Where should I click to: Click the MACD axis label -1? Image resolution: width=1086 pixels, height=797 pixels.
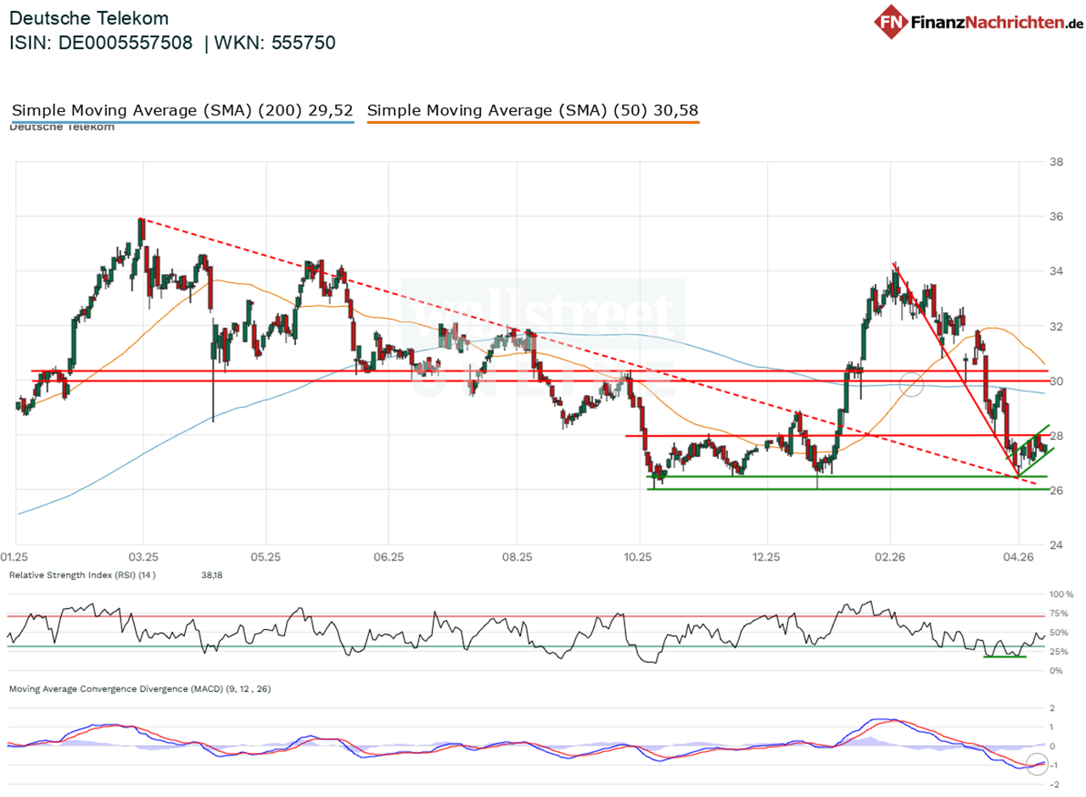[1053, 765]
